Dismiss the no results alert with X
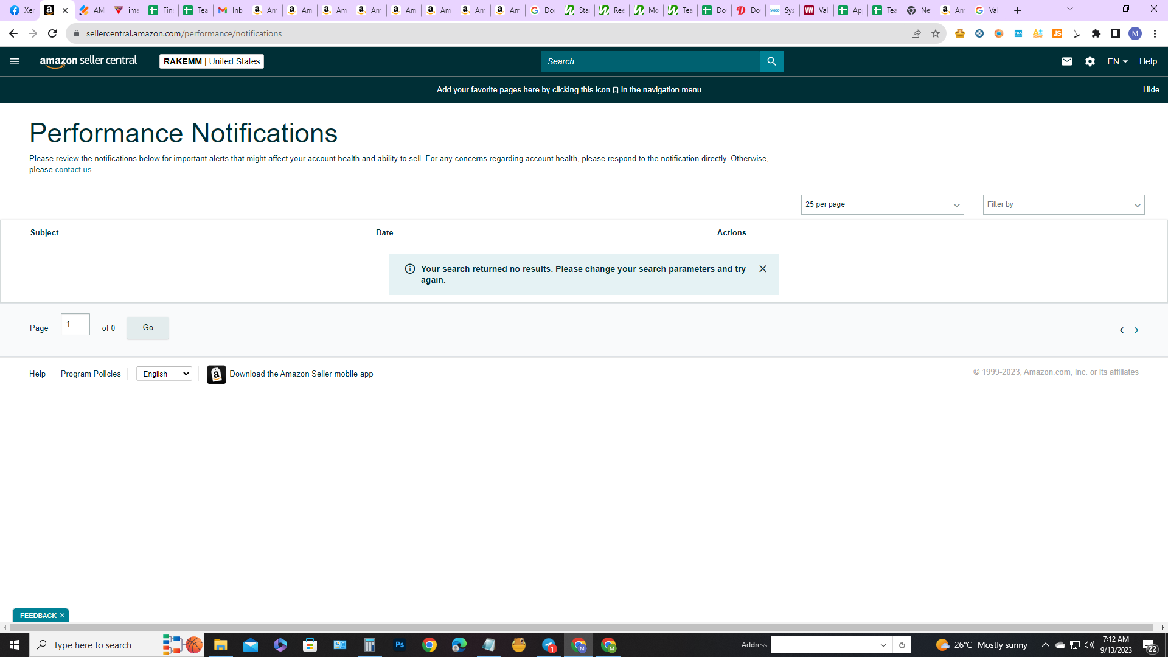1168x657 pixels. (762, 269)
